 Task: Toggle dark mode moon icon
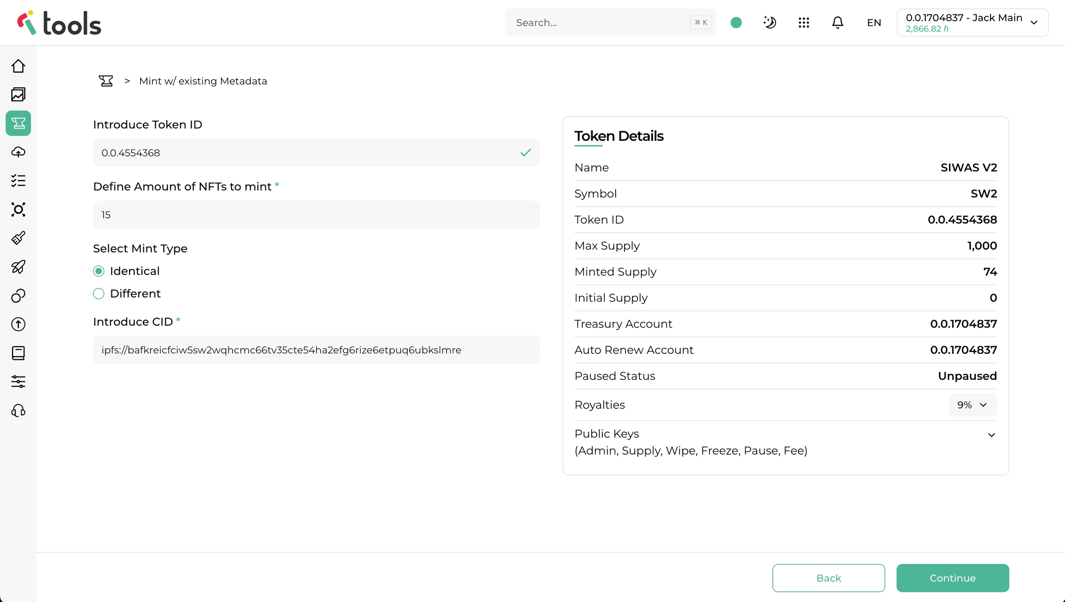[x=770, y=23]
